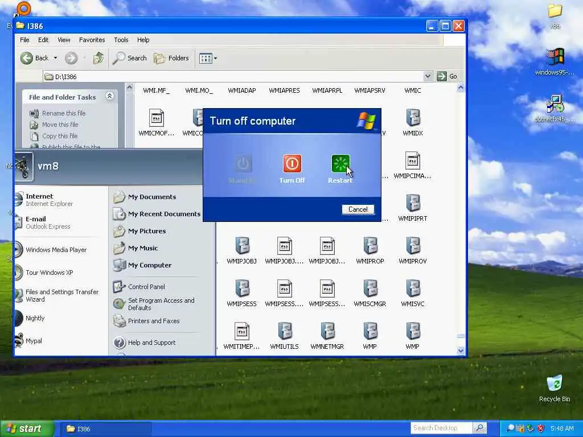
Task: Select the WMNETMGR file icon
Action: [x=327, y=332]
